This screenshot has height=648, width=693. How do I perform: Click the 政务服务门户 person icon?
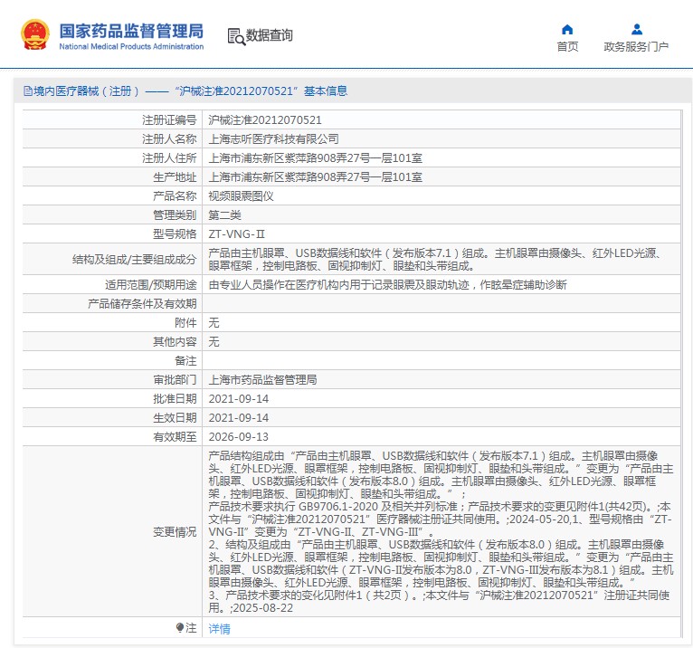(x=636, y=29)
